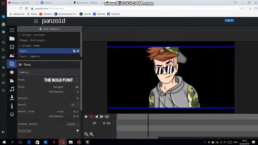Open VK in the Opera sidebar

tap(3, 32)
